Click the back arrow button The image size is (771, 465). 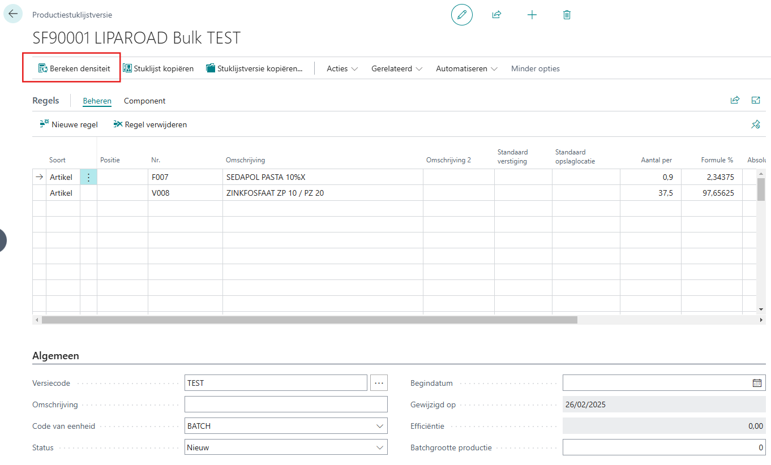click(13, 14)
